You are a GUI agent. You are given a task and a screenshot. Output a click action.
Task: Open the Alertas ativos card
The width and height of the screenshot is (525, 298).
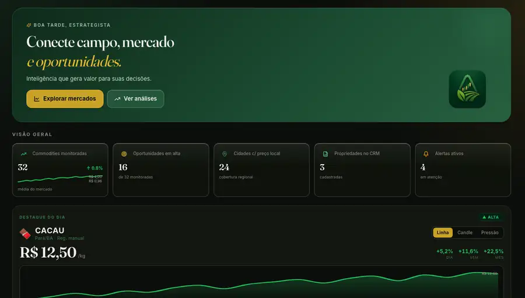463,170
